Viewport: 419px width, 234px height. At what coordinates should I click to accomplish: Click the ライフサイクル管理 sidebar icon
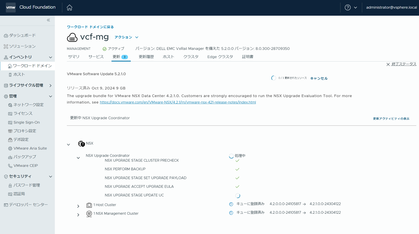tap(6, 86)
